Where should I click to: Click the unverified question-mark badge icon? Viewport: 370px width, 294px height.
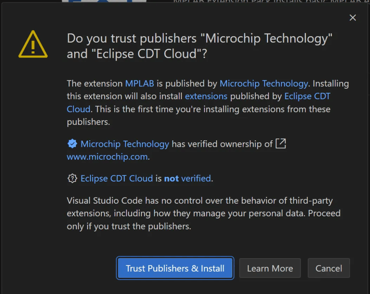pos(72,178)
